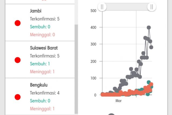The width and height of the screenshot is (172, 115).
Task: Click Sulawesi Barat's Terkonfirmasi: 5 label
Action: coord(45,56)
